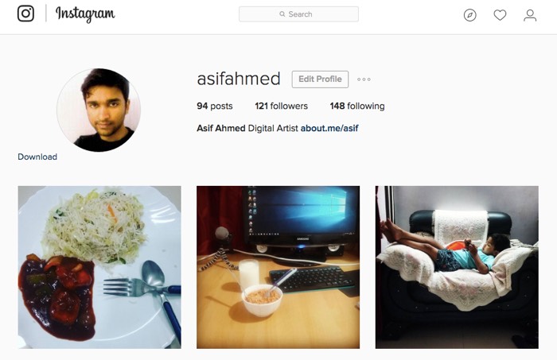Open the three-dots options menu
The width and height of the screenshot is (557, 360).
click(364, 79)
